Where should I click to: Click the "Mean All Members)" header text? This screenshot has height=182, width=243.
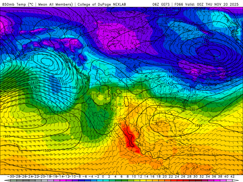56,4
